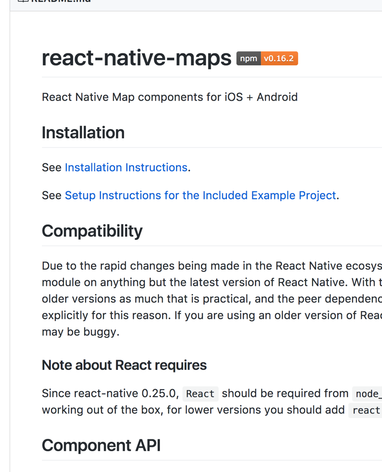Click the text 'React Native Map components for iOS + Android'
Screen dimensions: 382x472
(x=170, y=97)
